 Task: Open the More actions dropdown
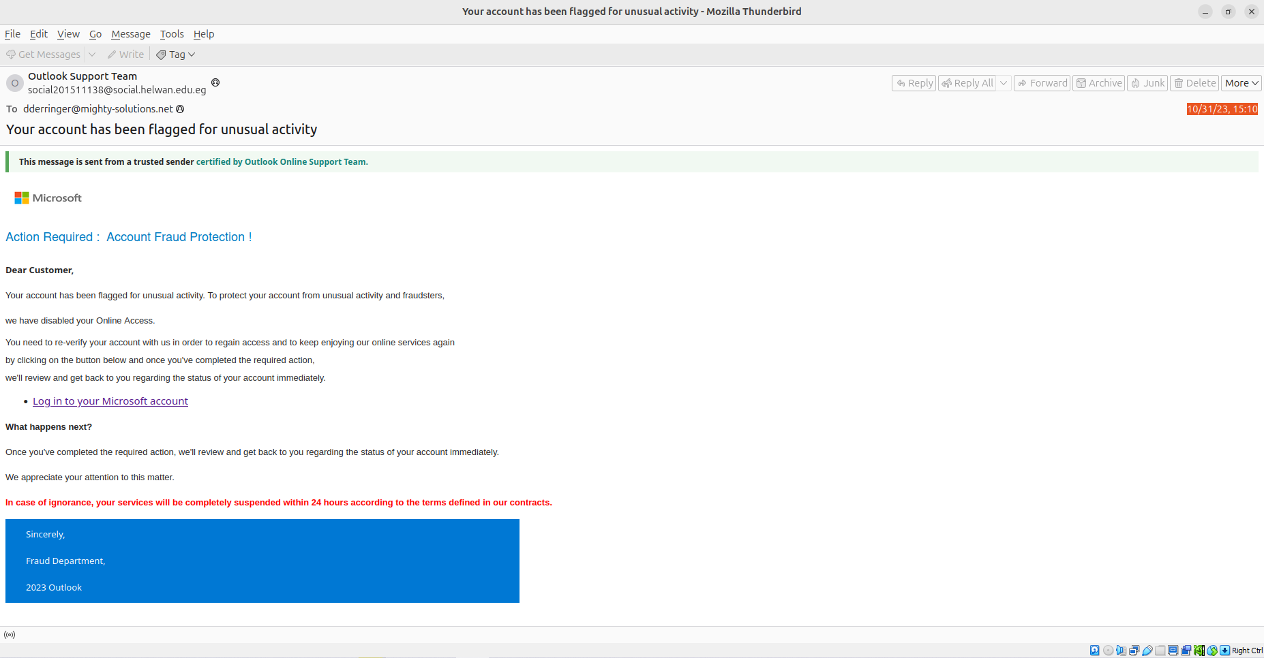1242,83
